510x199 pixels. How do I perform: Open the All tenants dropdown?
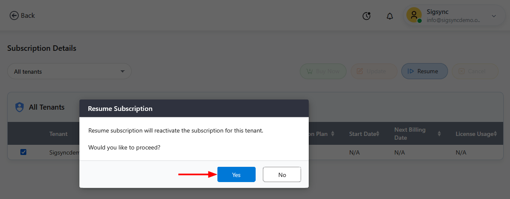click(69, 72)
